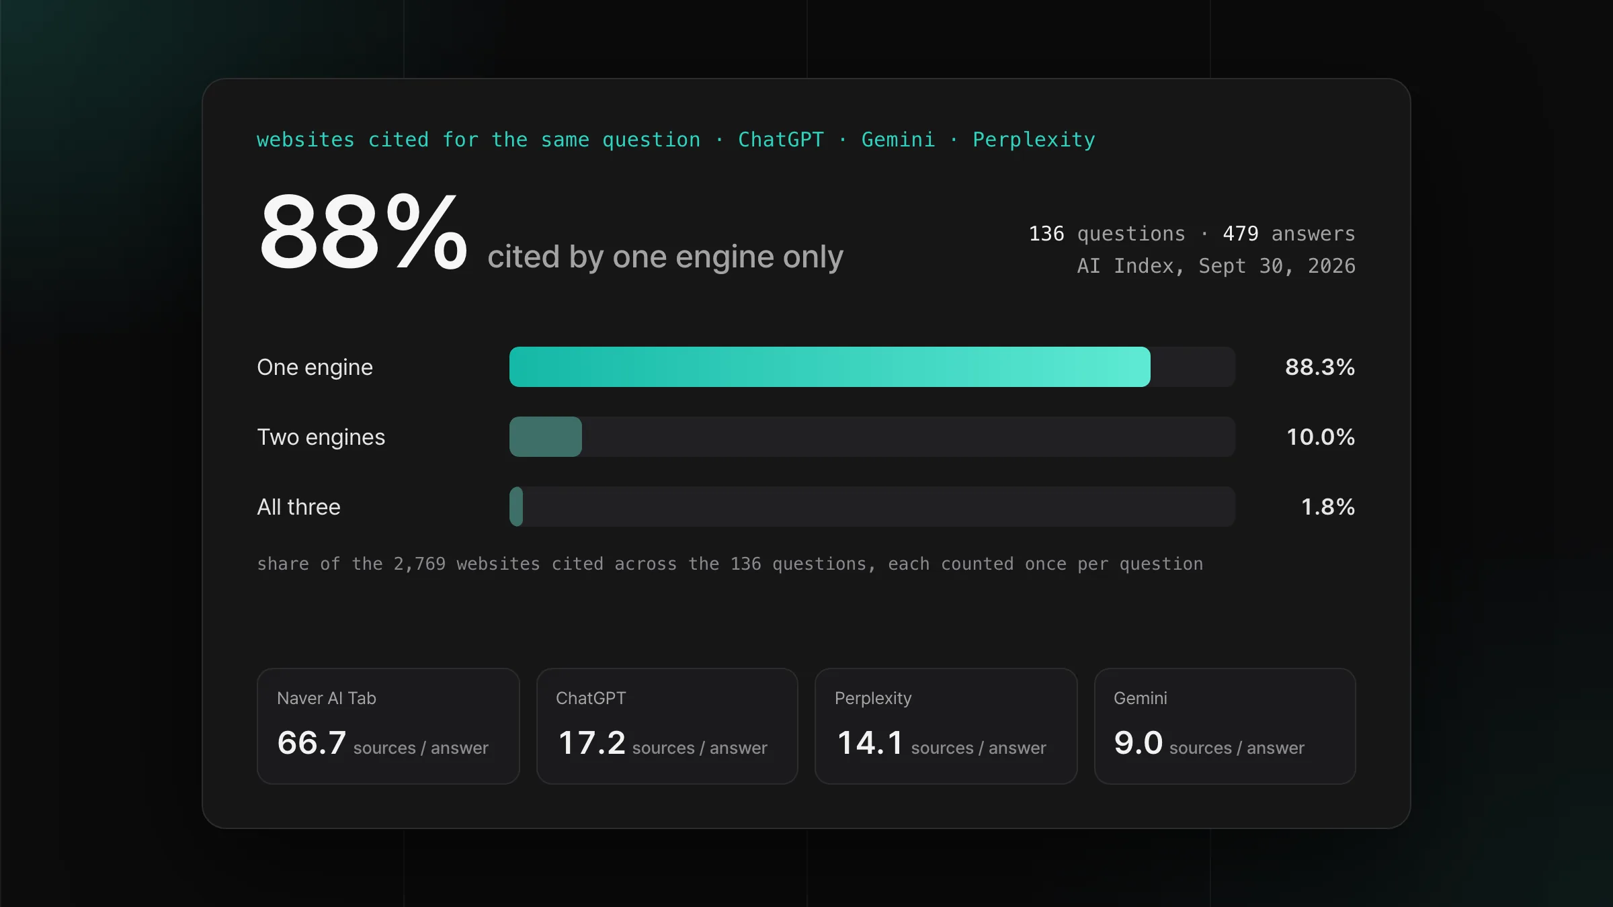This screenshot has height=907, width=1613.
Task: Click the All three progress bar
Action: pos(872,507)
